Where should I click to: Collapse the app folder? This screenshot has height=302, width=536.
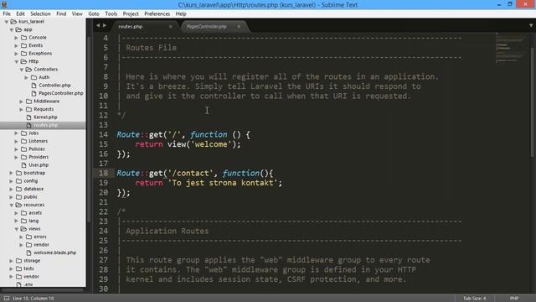click(12, 29)
